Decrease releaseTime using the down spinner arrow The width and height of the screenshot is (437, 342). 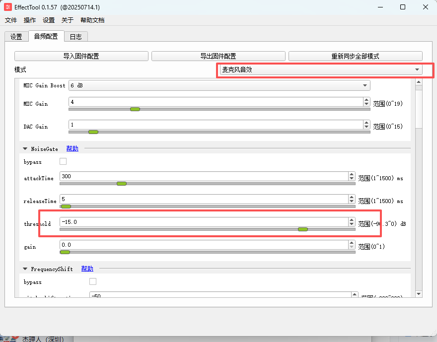click(x=352, y=202)
